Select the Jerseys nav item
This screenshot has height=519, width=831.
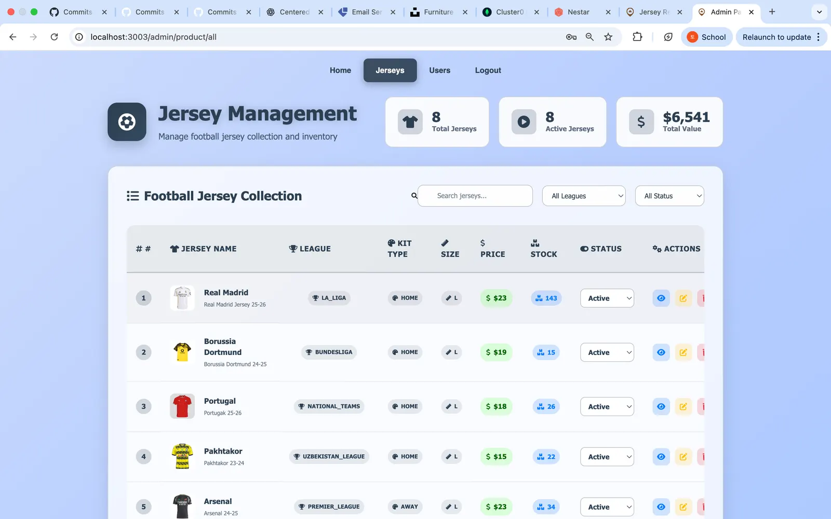pyautogui.click(x=390, y=70)
